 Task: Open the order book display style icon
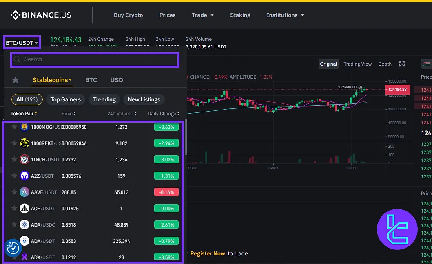click(x=426, y=64)
